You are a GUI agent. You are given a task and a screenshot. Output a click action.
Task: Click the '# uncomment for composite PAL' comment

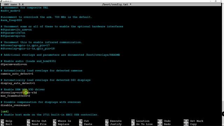(24, 8)
